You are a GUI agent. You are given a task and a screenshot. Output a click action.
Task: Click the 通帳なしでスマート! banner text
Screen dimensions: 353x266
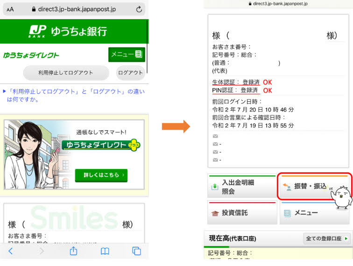[x=101, y=133]
